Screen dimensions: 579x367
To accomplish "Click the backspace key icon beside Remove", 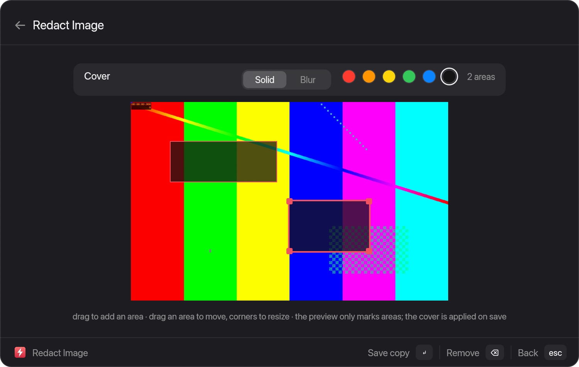I will point(494,353).
